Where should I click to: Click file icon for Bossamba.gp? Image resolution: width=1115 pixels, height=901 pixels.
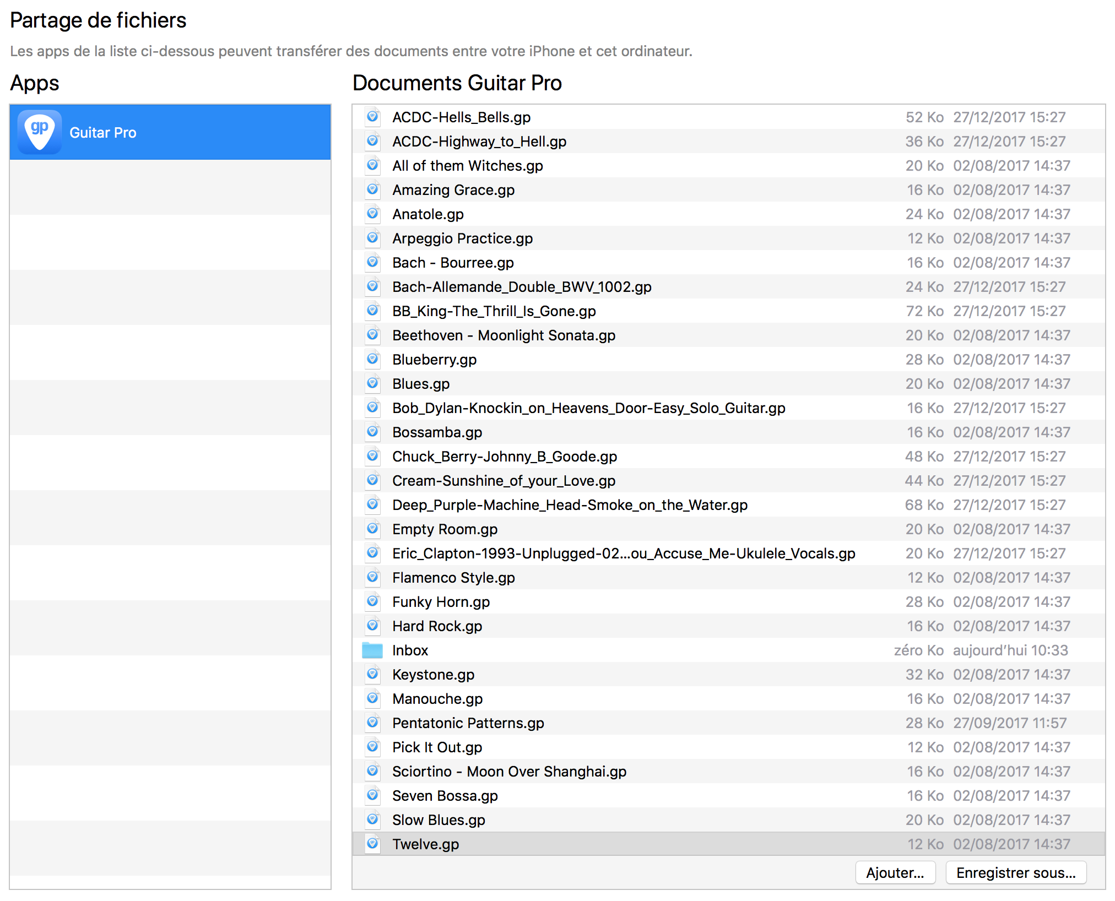click(x=373, y=432)
